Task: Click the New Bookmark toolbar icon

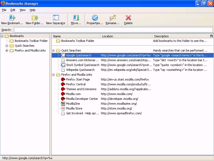Action: (x=12, y=18)
